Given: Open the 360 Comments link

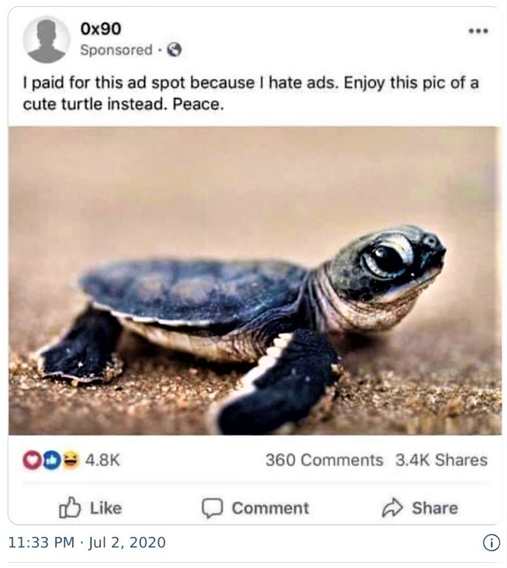Looking at the screenshot, I should point(324,460).
